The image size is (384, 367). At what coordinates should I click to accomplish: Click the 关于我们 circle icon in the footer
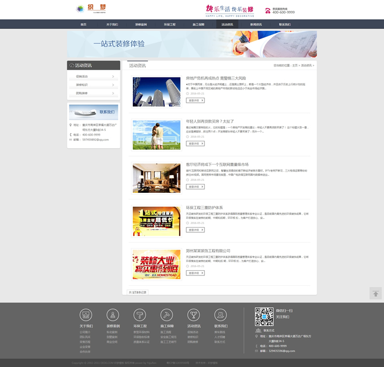pyautogui.click(x=86, y=314)
